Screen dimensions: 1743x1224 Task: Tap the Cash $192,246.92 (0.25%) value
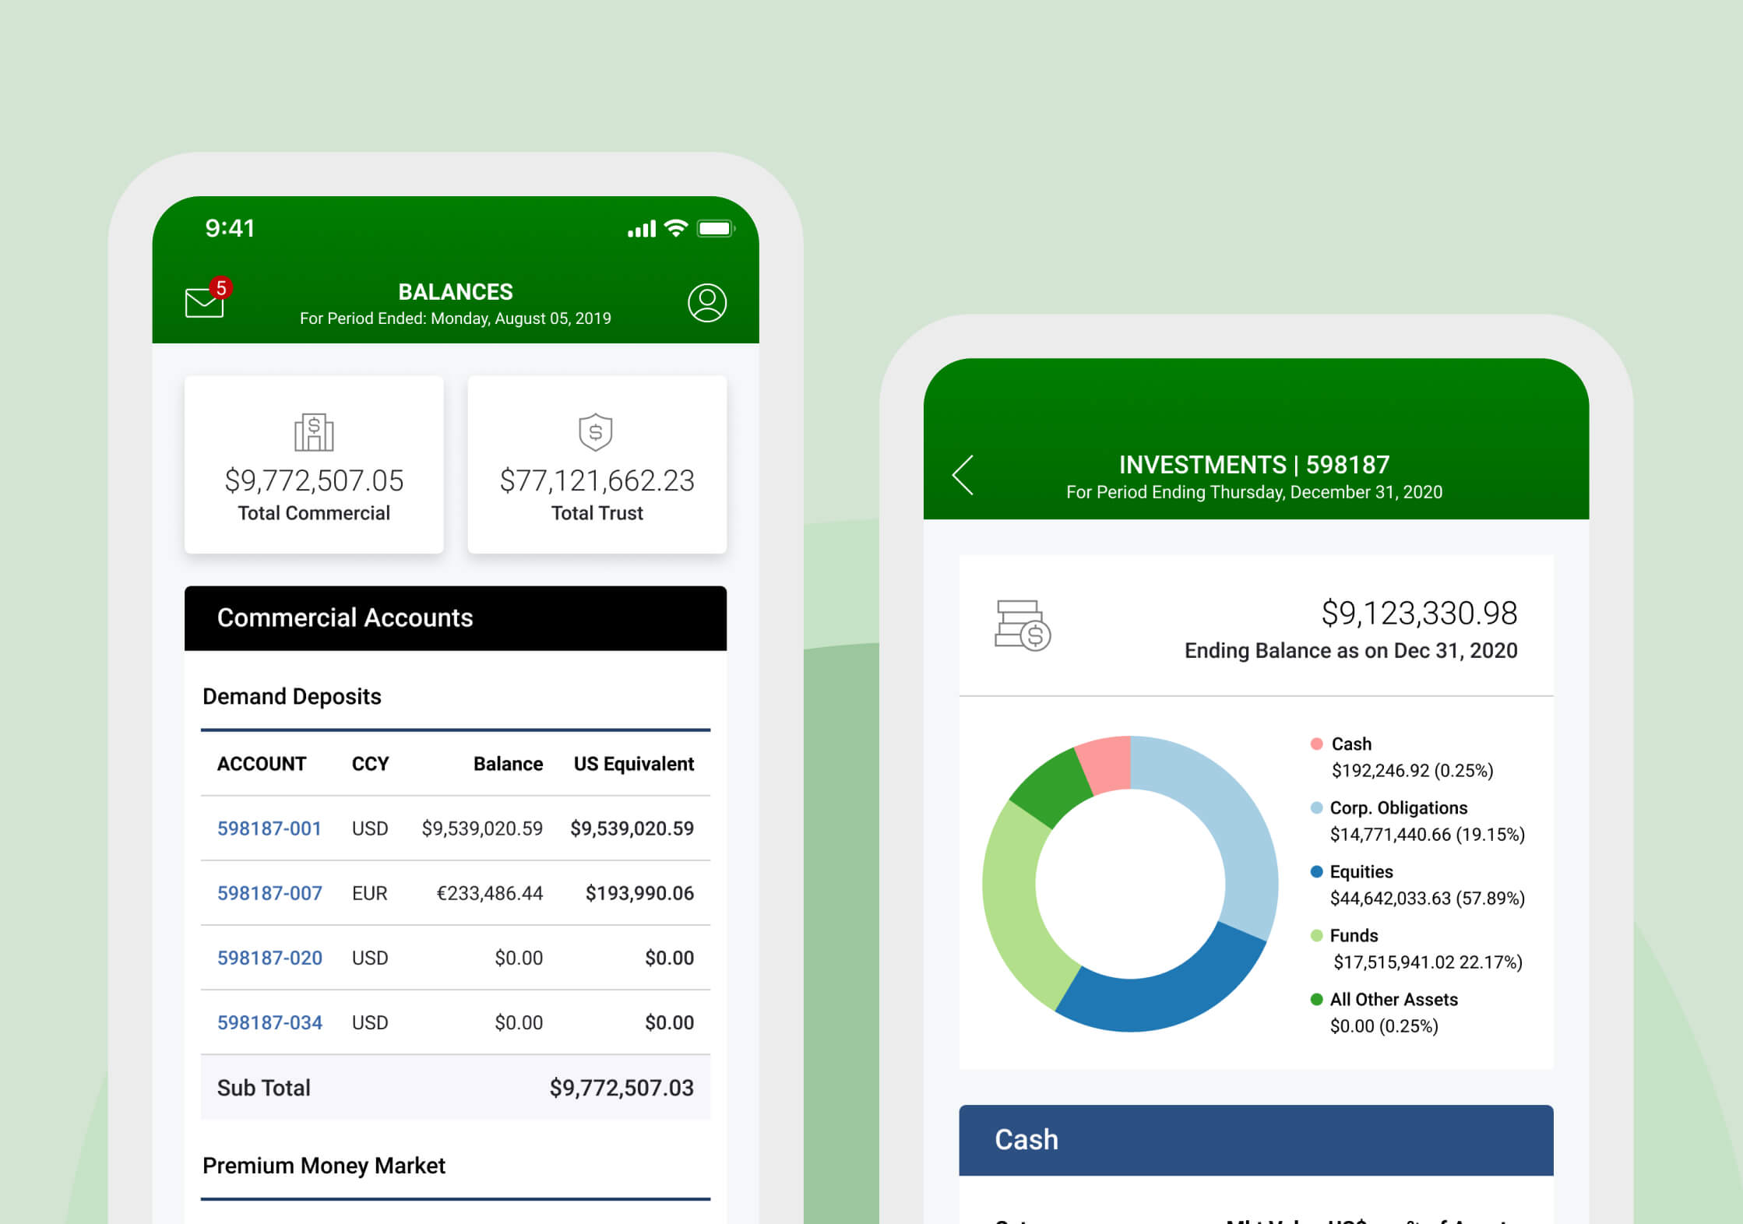[x=1412, y=771]
